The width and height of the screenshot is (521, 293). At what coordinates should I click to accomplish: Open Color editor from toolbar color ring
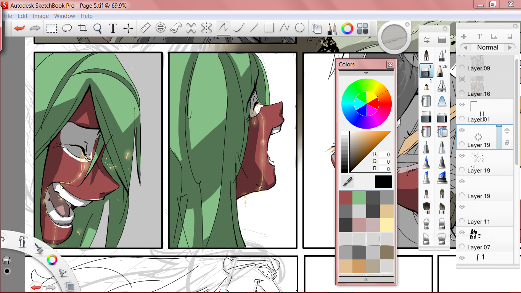[x=347, y=28]
